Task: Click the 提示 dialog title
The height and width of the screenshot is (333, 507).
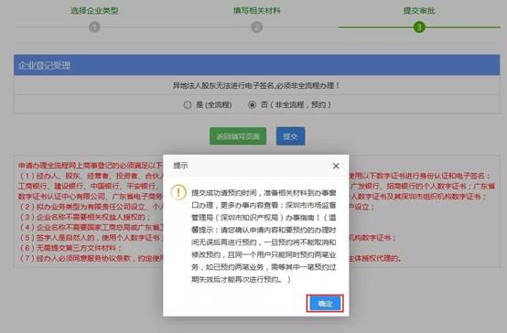Action: [181, 166]
